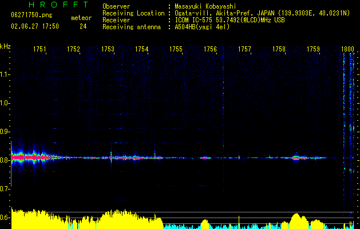The image size is (360, 229).
Task: Click the ICOM IC-575 53.7492 MHz USB text
Action: [x=230, y=20]
